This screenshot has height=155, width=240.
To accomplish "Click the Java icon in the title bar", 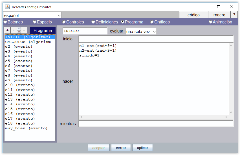I will 7,7.
